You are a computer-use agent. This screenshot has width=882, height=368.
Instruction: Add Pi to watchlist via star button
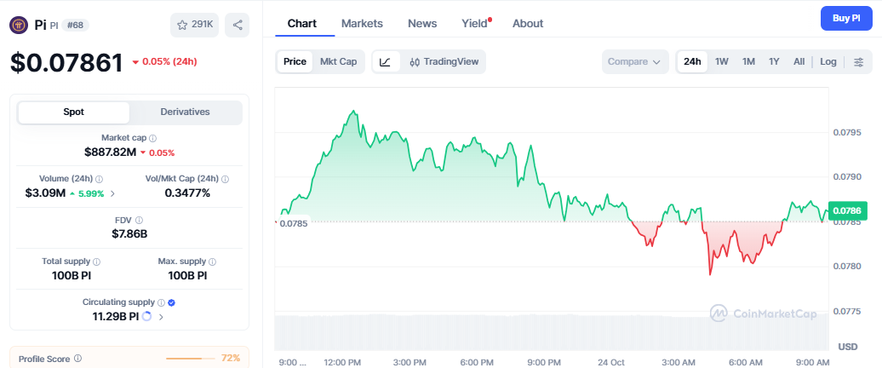pos(195,25)
